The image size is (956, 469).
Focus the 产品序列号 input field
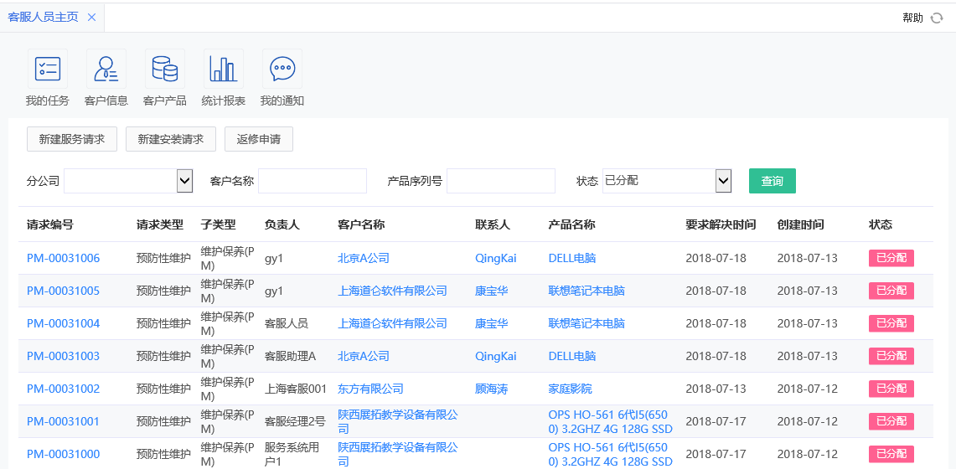(x=501, y=181)
